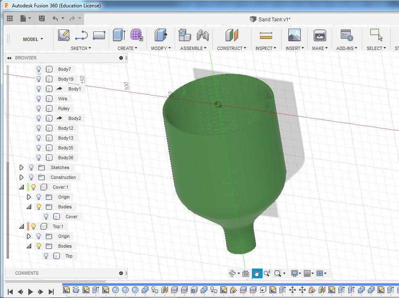The image size is (399, 298).
Task: Expand the COMMENTS panel
Action: click(x=121, y=273)
